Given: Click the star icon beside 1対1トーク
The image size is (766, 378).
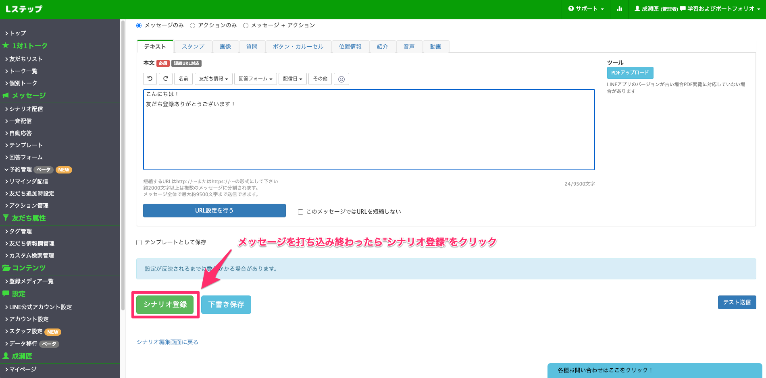Looking at the screenshot, I should coord(7,45).
